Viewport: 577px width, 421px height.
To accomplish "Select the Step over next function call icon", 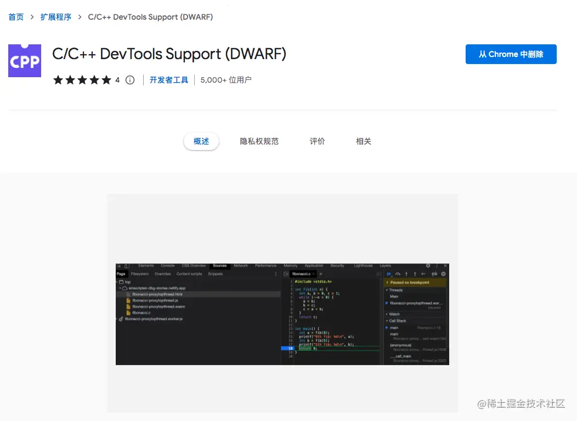I will click(398, 274).
